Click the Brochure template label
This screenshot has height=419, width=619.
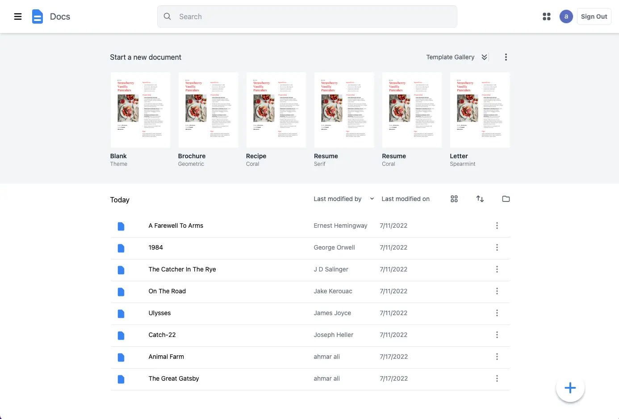pyautogui.click(x=192, y=156)
